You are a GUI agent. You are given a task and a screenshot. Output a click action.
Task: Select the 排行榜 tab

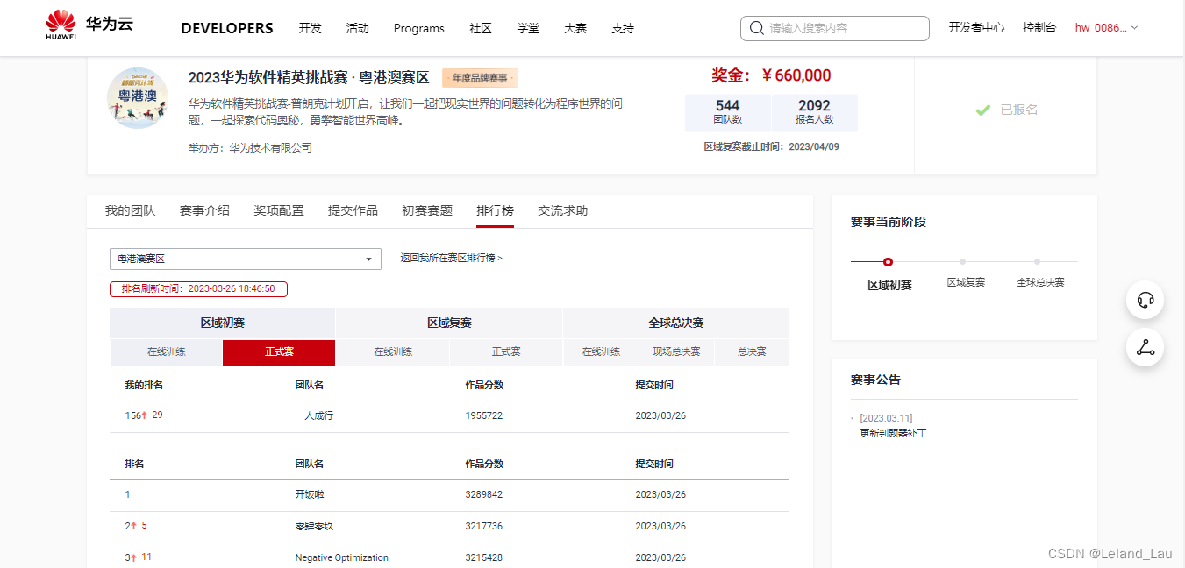(495, 210)
